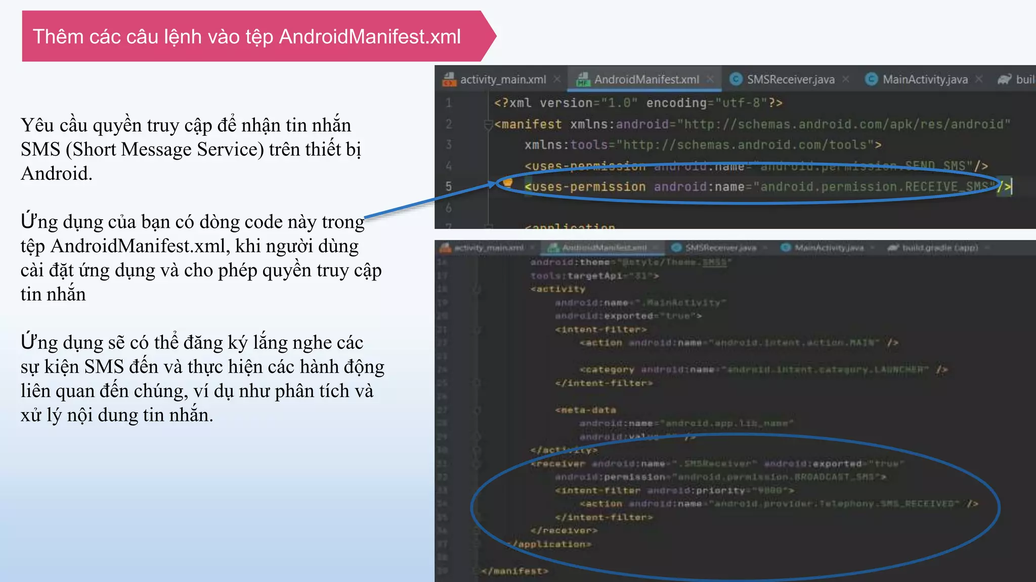Click the gradle elephant icon in upper editor tabs

(x=1004, y=79)
